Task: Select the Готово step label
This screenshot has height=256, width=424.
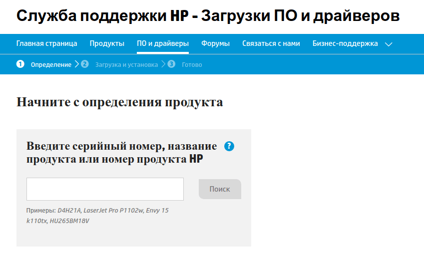Action: 192,65
